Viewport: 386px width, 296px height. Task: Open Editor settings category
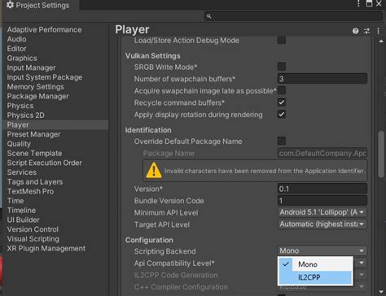pos(16,49)
